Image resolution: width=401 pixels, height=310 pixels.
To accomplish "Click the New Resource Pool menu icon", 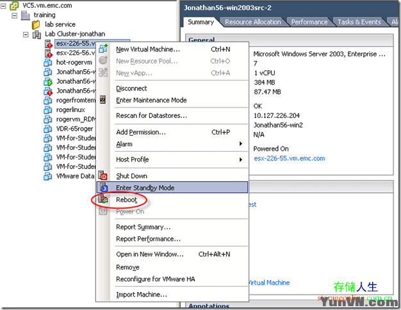I will 103,61.
